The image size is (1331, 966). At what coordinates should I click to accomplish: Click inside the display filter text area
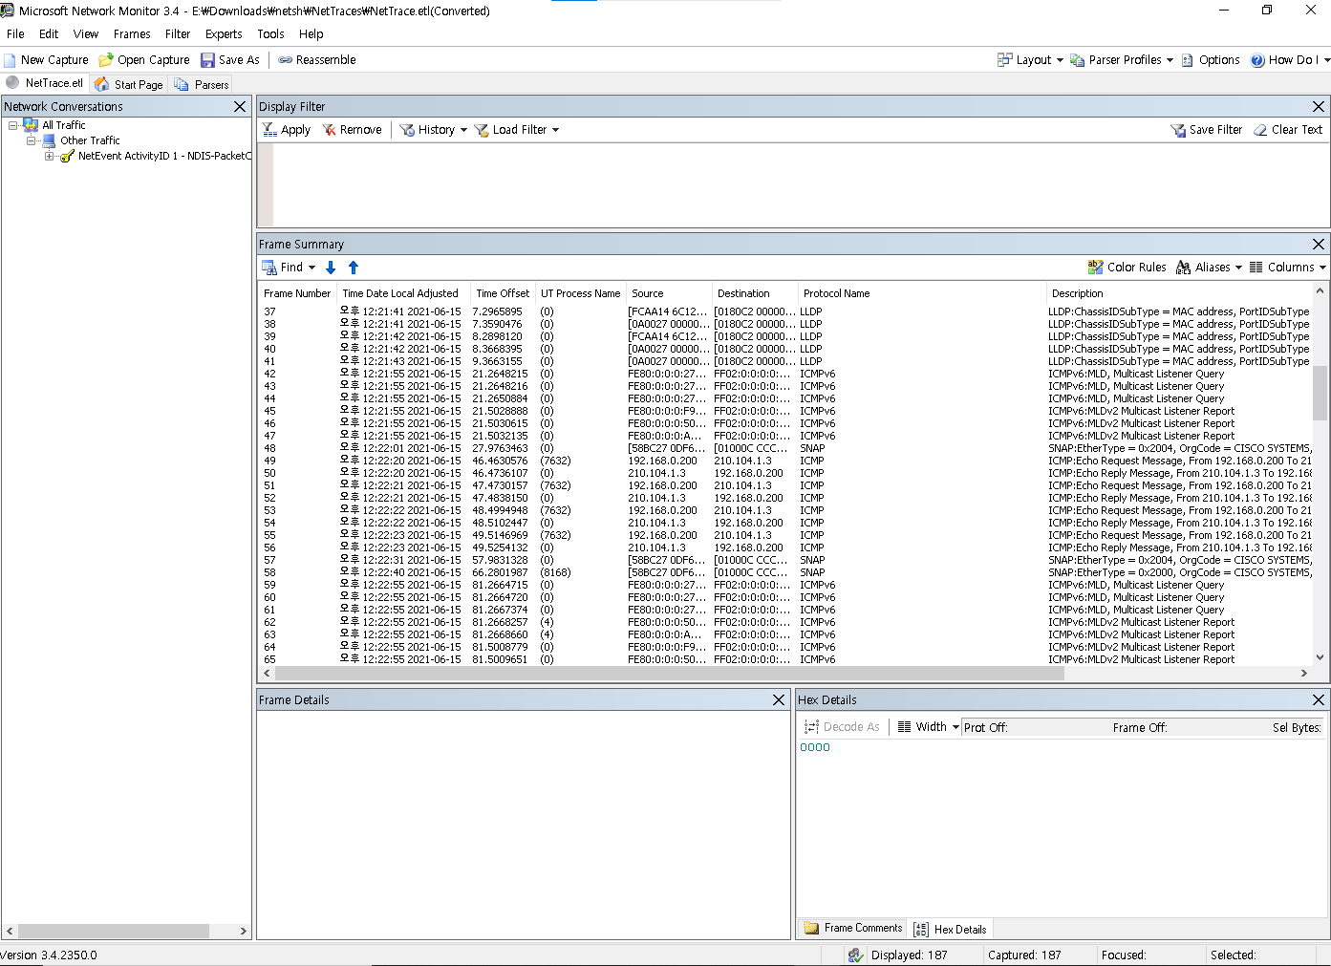tap(801, 184)
